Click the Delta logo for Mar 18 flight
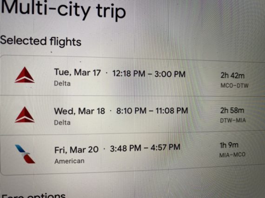 (x=25, y=115)
